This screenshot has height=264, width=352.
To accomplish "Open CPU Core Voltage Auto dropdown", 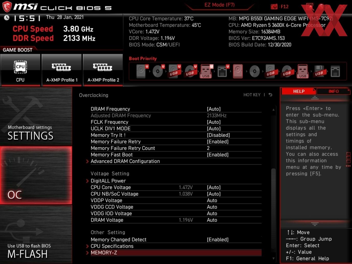I will tap(214, 187).
